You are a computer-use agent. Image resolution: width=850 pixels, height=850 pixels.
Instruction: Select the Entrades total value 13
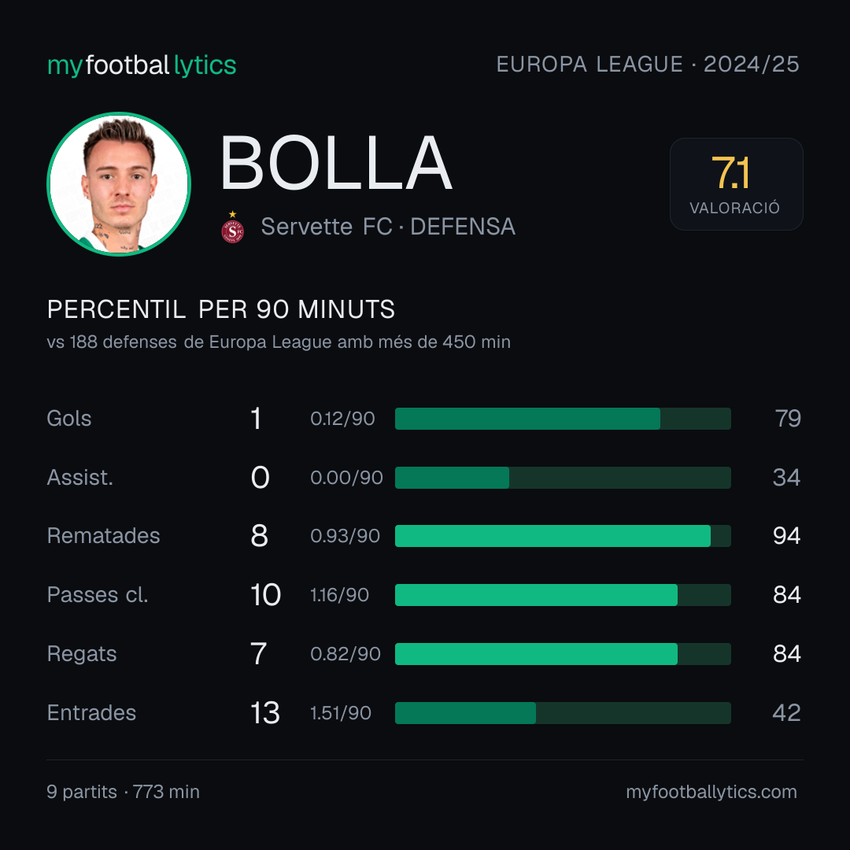coord(265,713)
